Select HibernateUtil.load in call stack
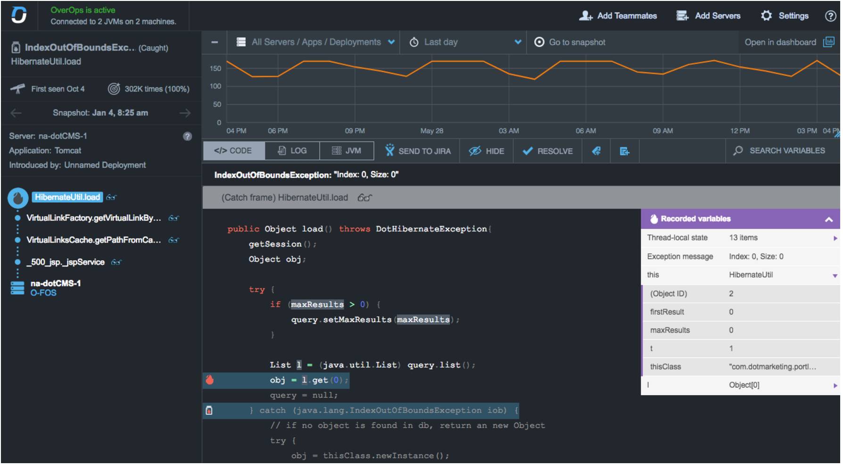 pyautogui.click(x=67, y=197)
